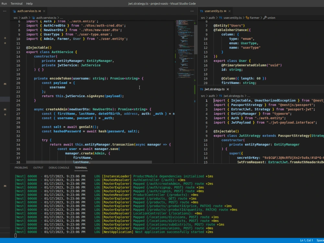The height and width of the screenshot is (243, 324).
Task: Open the Farmer breadcrumb symbol dropdown
Action: click(254, 18)
